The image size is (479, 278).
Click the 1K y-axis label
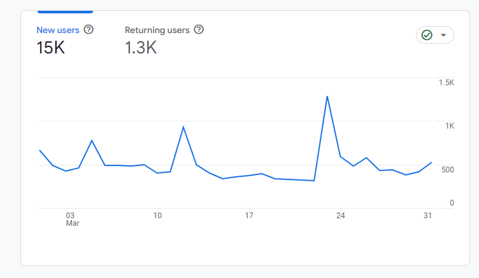point(450,126)
